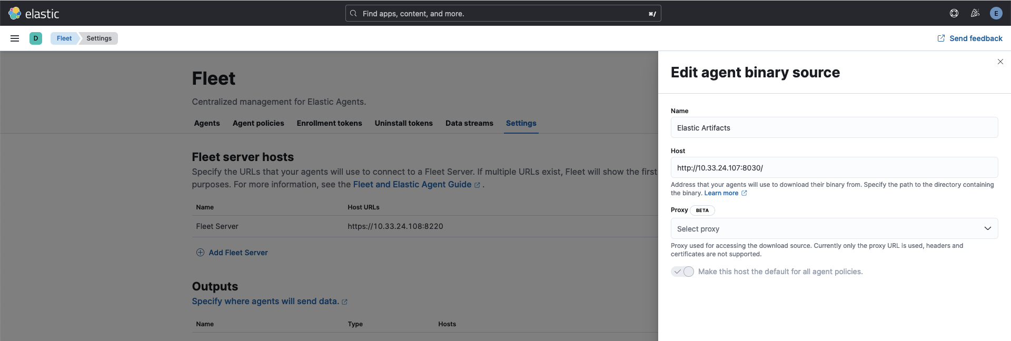This screenshot has width=1011, height=341.
Task: Open the help menu lifebuoy icon
Action: 954,13
